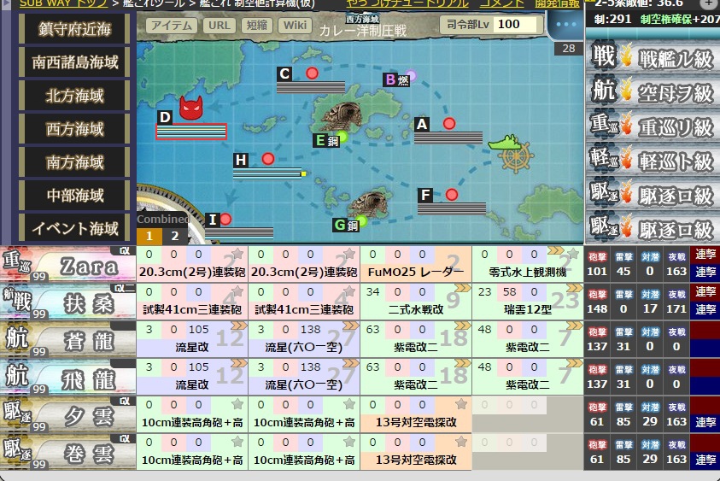This screenshot has height=481, width=720.
Task: Change Zara's 零式水上観測機 slot
Action: (x=528, y=264)
